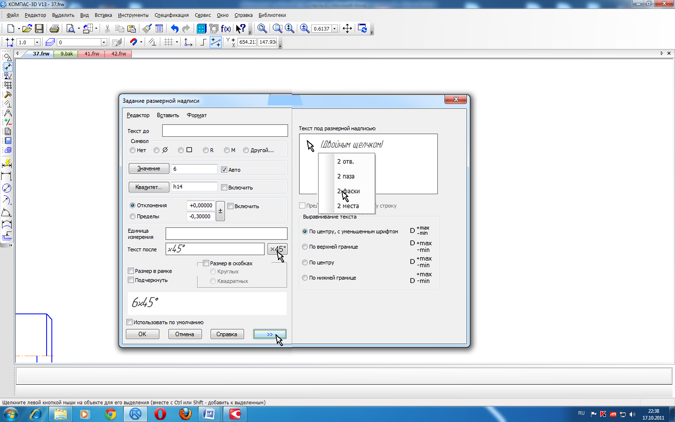675x422 pixels.
Task: Open Geometry tools panel on left sidebar
Action: tap(8, 57)
